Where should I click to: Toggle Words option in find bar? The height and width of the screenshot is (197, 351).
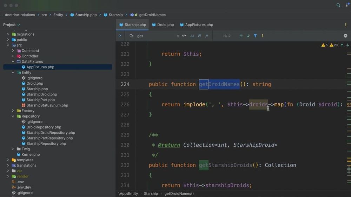199,36
